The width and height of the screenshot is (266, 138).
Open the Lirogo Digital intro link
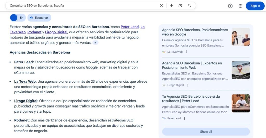(x=56, y=32)
